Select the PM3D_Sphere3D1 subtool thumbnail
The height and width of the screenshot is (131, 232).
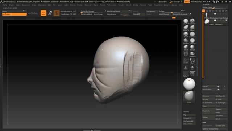click(207, 21)
